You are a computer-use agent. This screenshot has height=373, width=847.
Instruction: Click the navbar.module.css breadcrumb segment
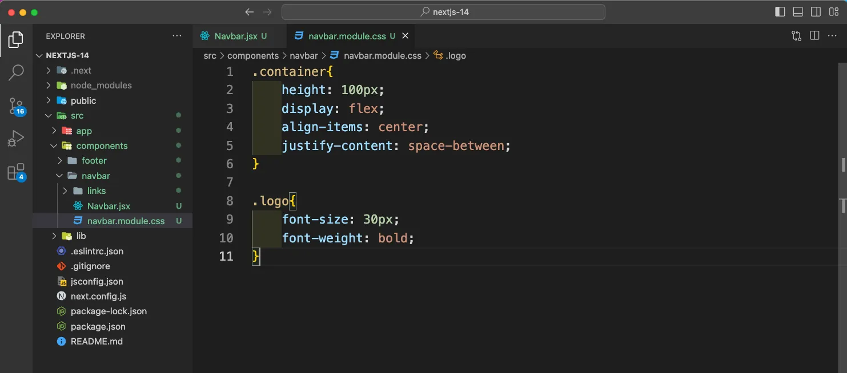[375, 55]
